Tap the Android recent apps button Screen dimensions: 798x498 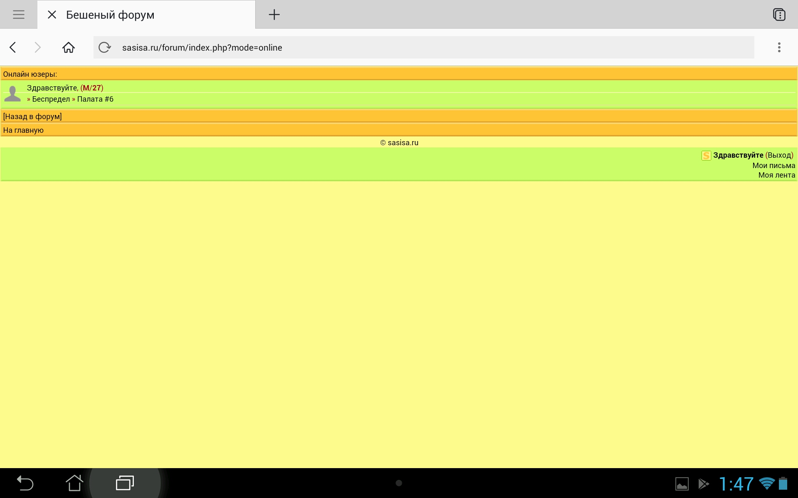125,483
